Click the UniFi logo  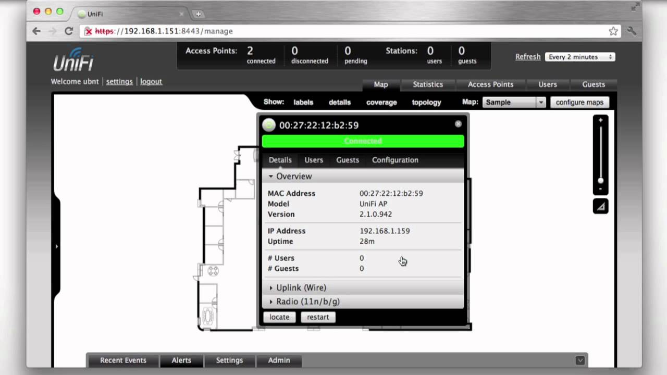[x=73, y=59]
